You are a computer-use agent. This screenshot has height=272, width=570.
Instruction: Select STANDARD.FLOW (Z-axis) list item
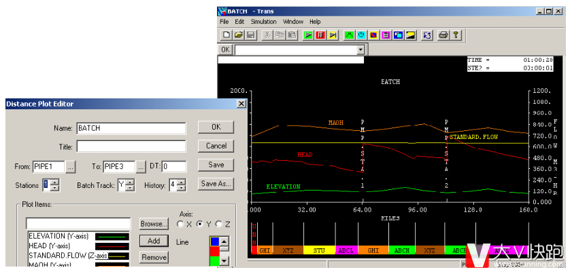click(x=78, y=256)
